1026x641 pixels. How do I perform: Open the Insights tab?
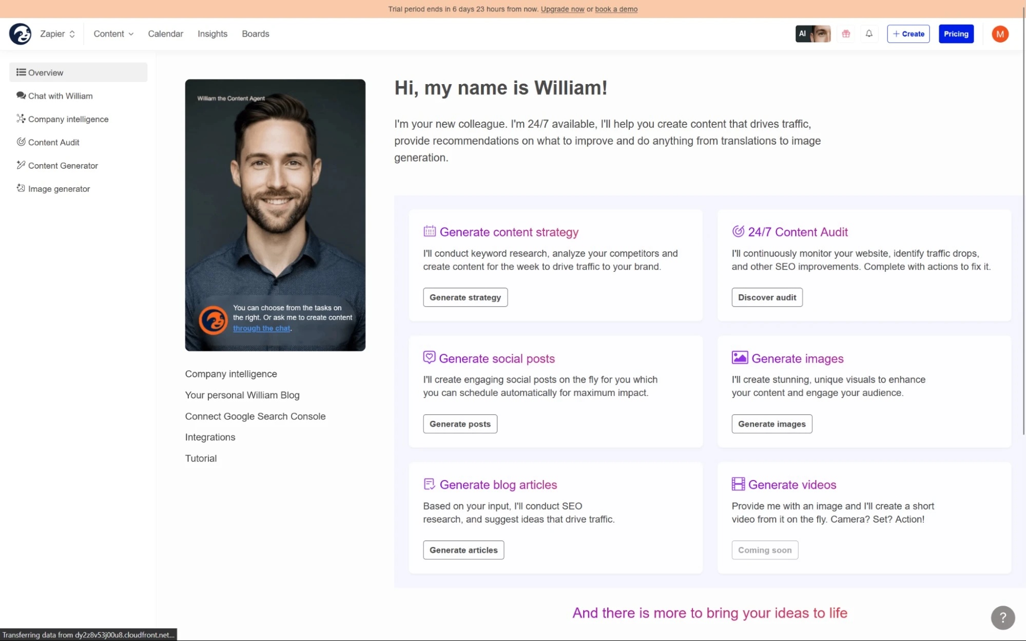(212, 34)
